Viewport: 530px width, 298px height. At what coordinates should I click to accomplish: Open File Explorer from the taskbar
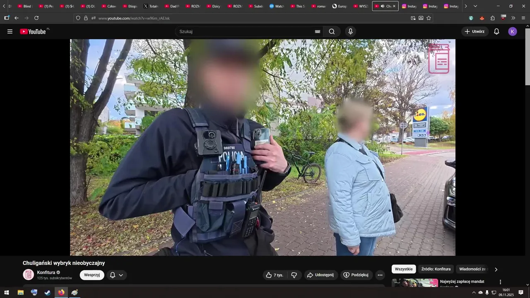(20, 293)
